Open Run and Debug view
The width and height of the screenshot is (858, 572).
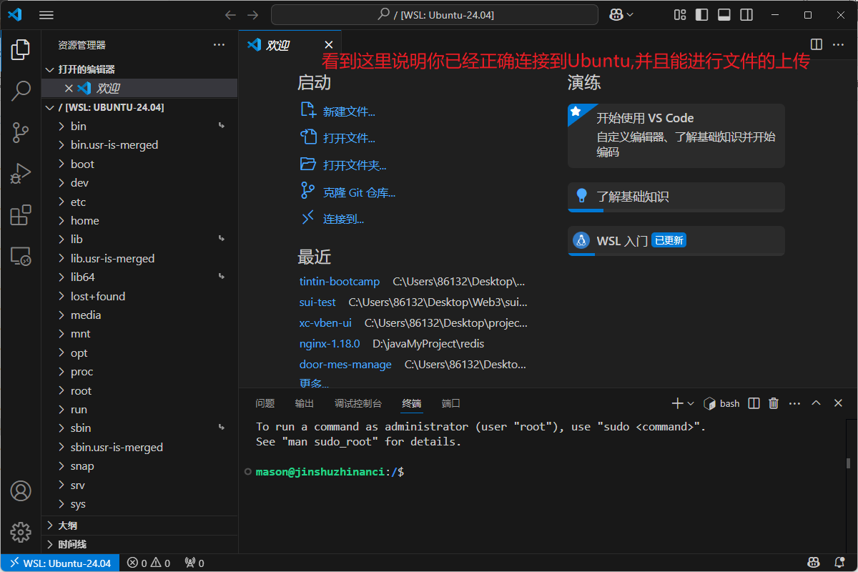click(21, 173)
